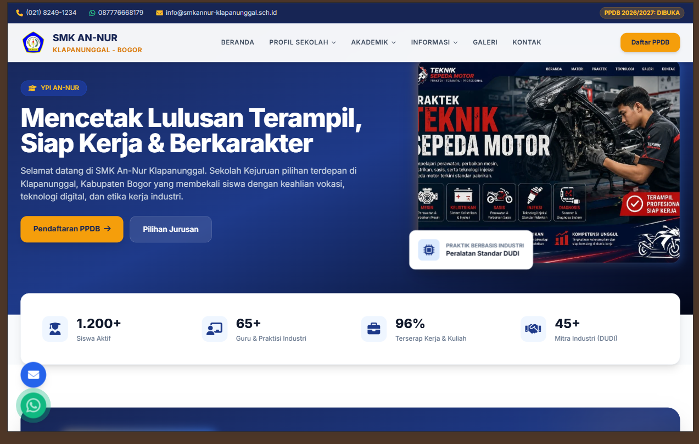The width and height of the screenshot is (699, 444).
Task: Click the info@smkannur-klapanunggal.sch.id email link
Action: [x=221, y=13]
